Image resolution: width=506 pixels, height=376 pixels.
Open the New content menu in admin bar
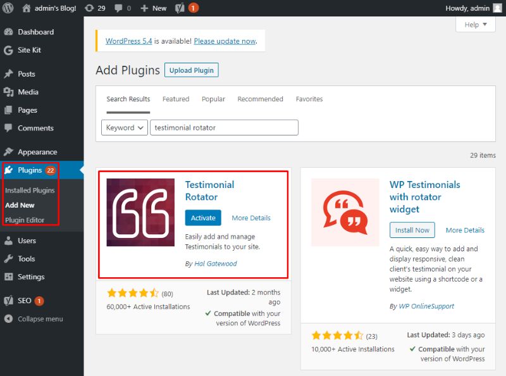click(x=154, y=8)
